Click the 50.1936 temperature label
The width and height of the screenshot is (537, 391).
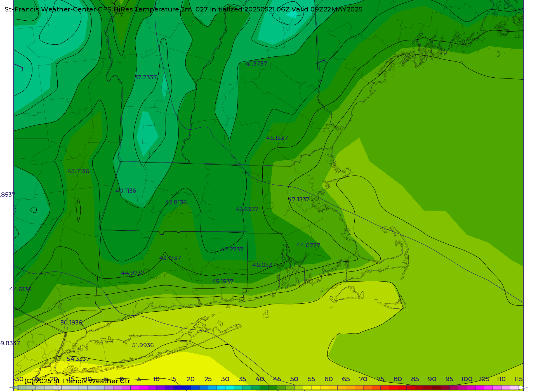click(x=71, y=323)
